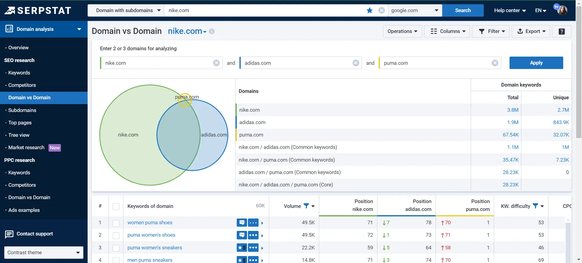Click the Contact support chat icon
The height and width of the screenshot is (263, 582).
point(9,234)
